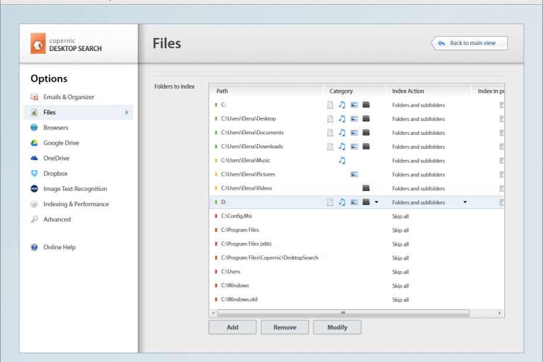Expand the Files menu arrow in sidebar
Viewport: 543px width, 362px height.
[x=127, y=112]
